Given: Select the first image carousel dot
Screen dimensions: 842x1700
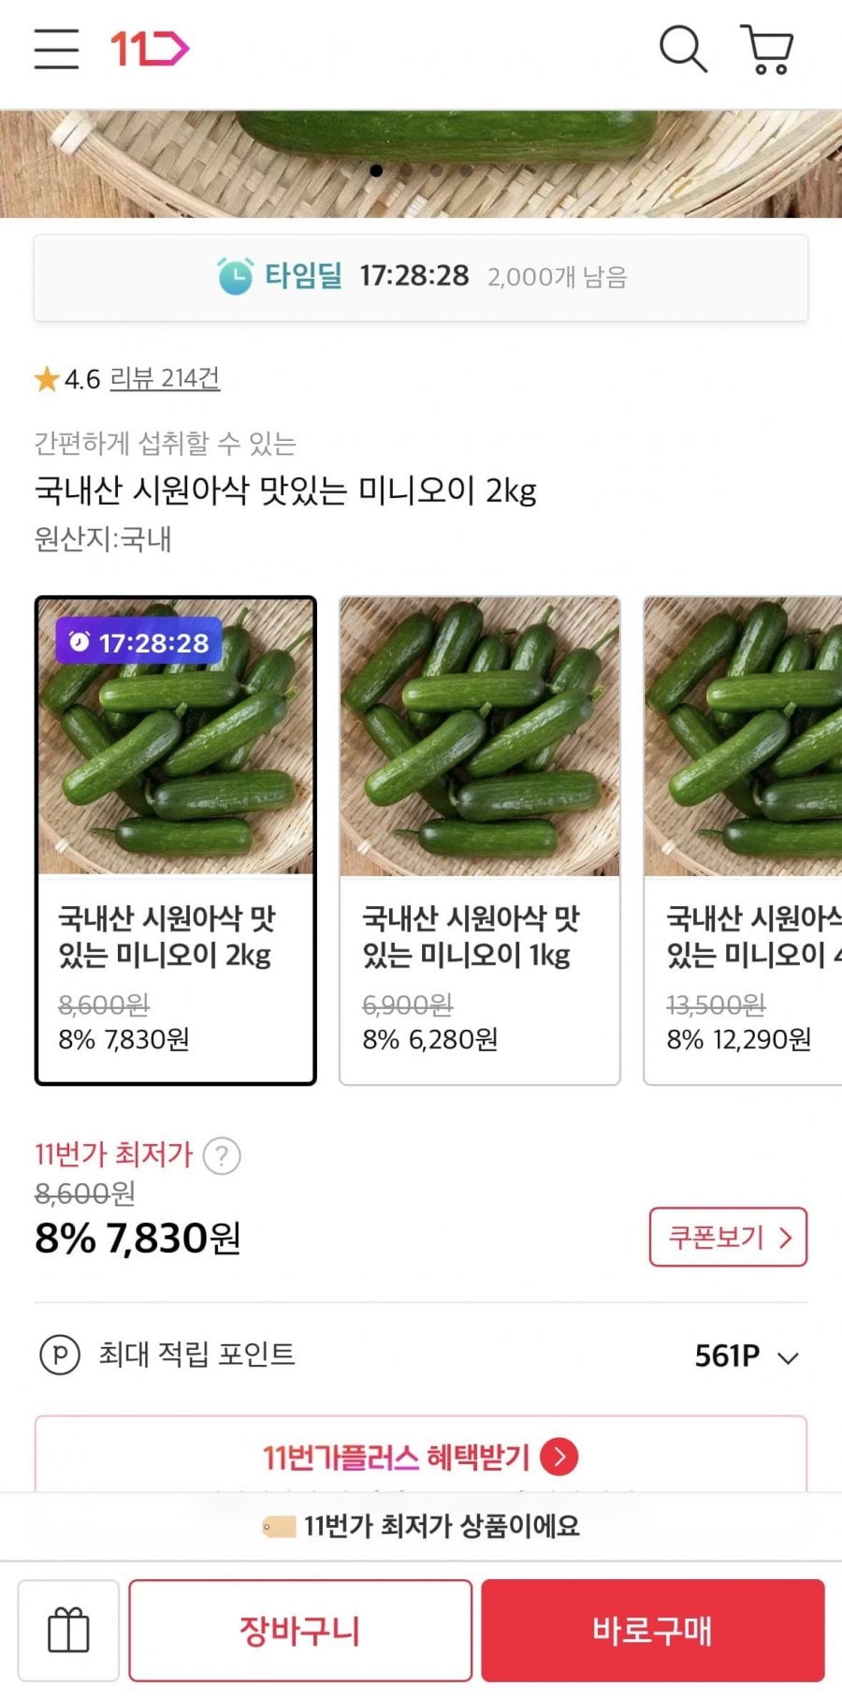Looking at the screenshot, I should pyautogui.click(x=376, y=170).
